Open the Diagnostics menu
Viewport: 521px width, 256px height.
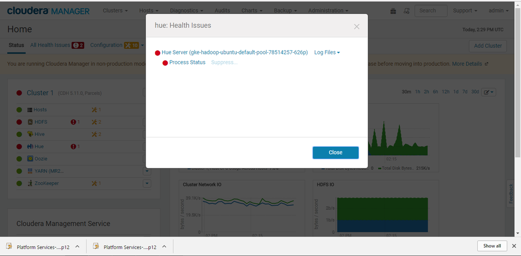pyautogui.click(x=186, y=10)
